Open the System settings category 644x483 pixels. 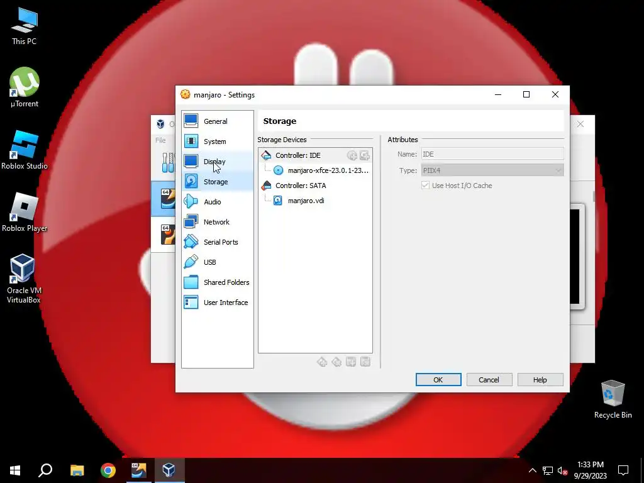(217, 142)
